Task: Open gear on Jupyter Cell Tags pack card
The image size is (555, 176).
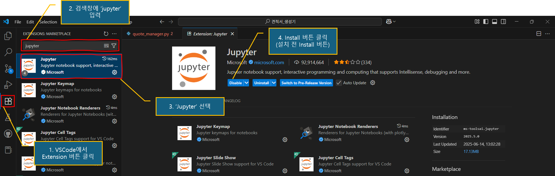Action: [x=407, y=171]
